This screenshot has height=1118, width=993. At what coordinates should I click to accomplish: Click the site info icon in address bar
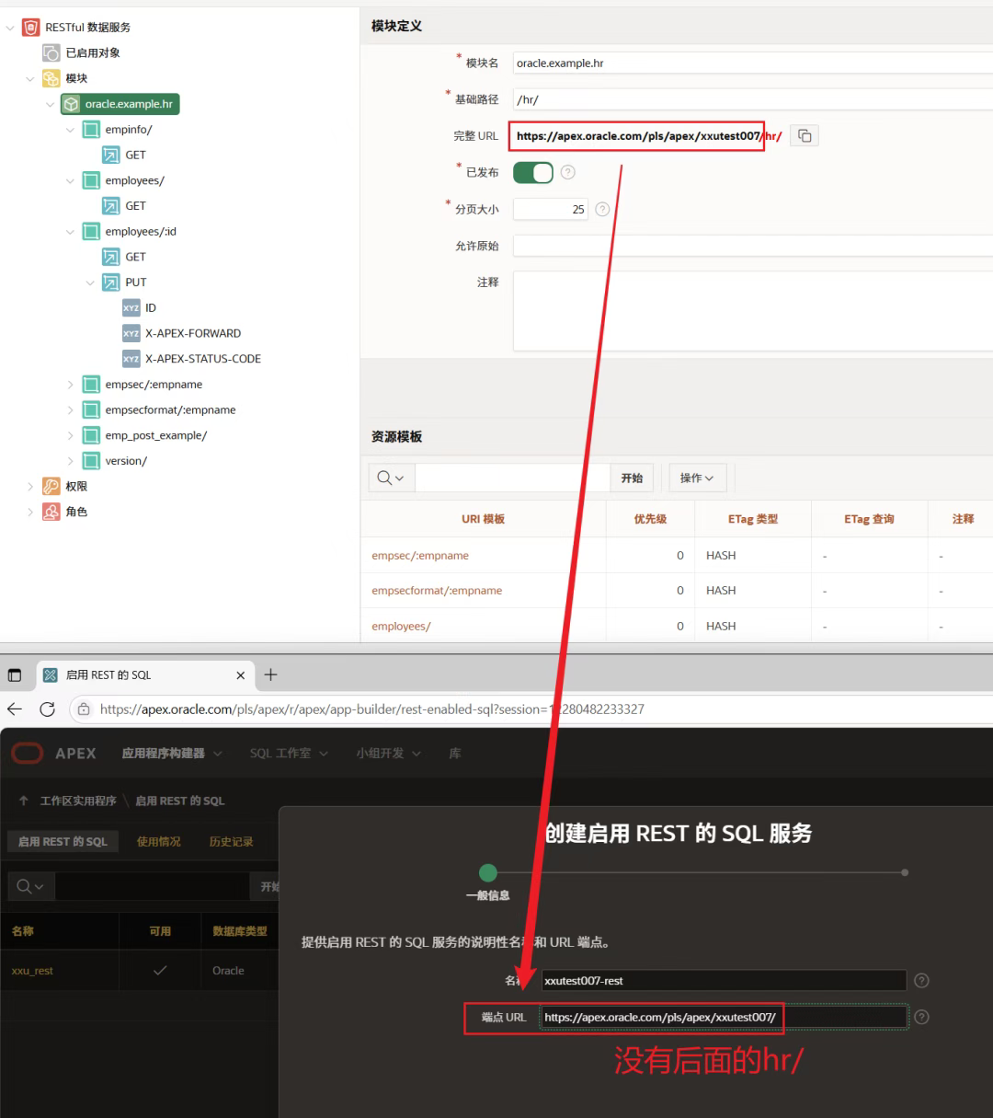coord(84,709)
